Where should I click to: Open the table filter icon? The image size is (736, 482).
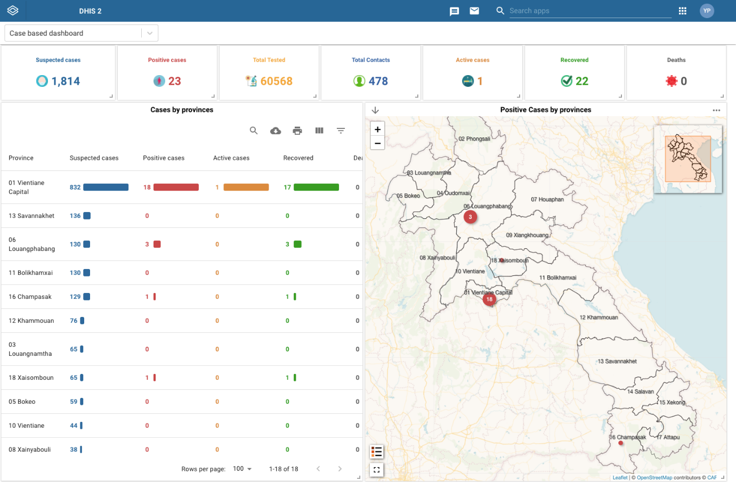click(341, 130)
